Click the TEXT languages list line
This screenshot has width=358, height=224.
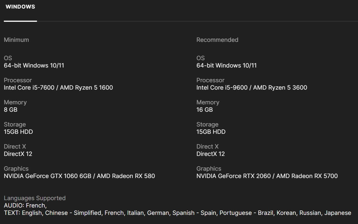[177, 213]
